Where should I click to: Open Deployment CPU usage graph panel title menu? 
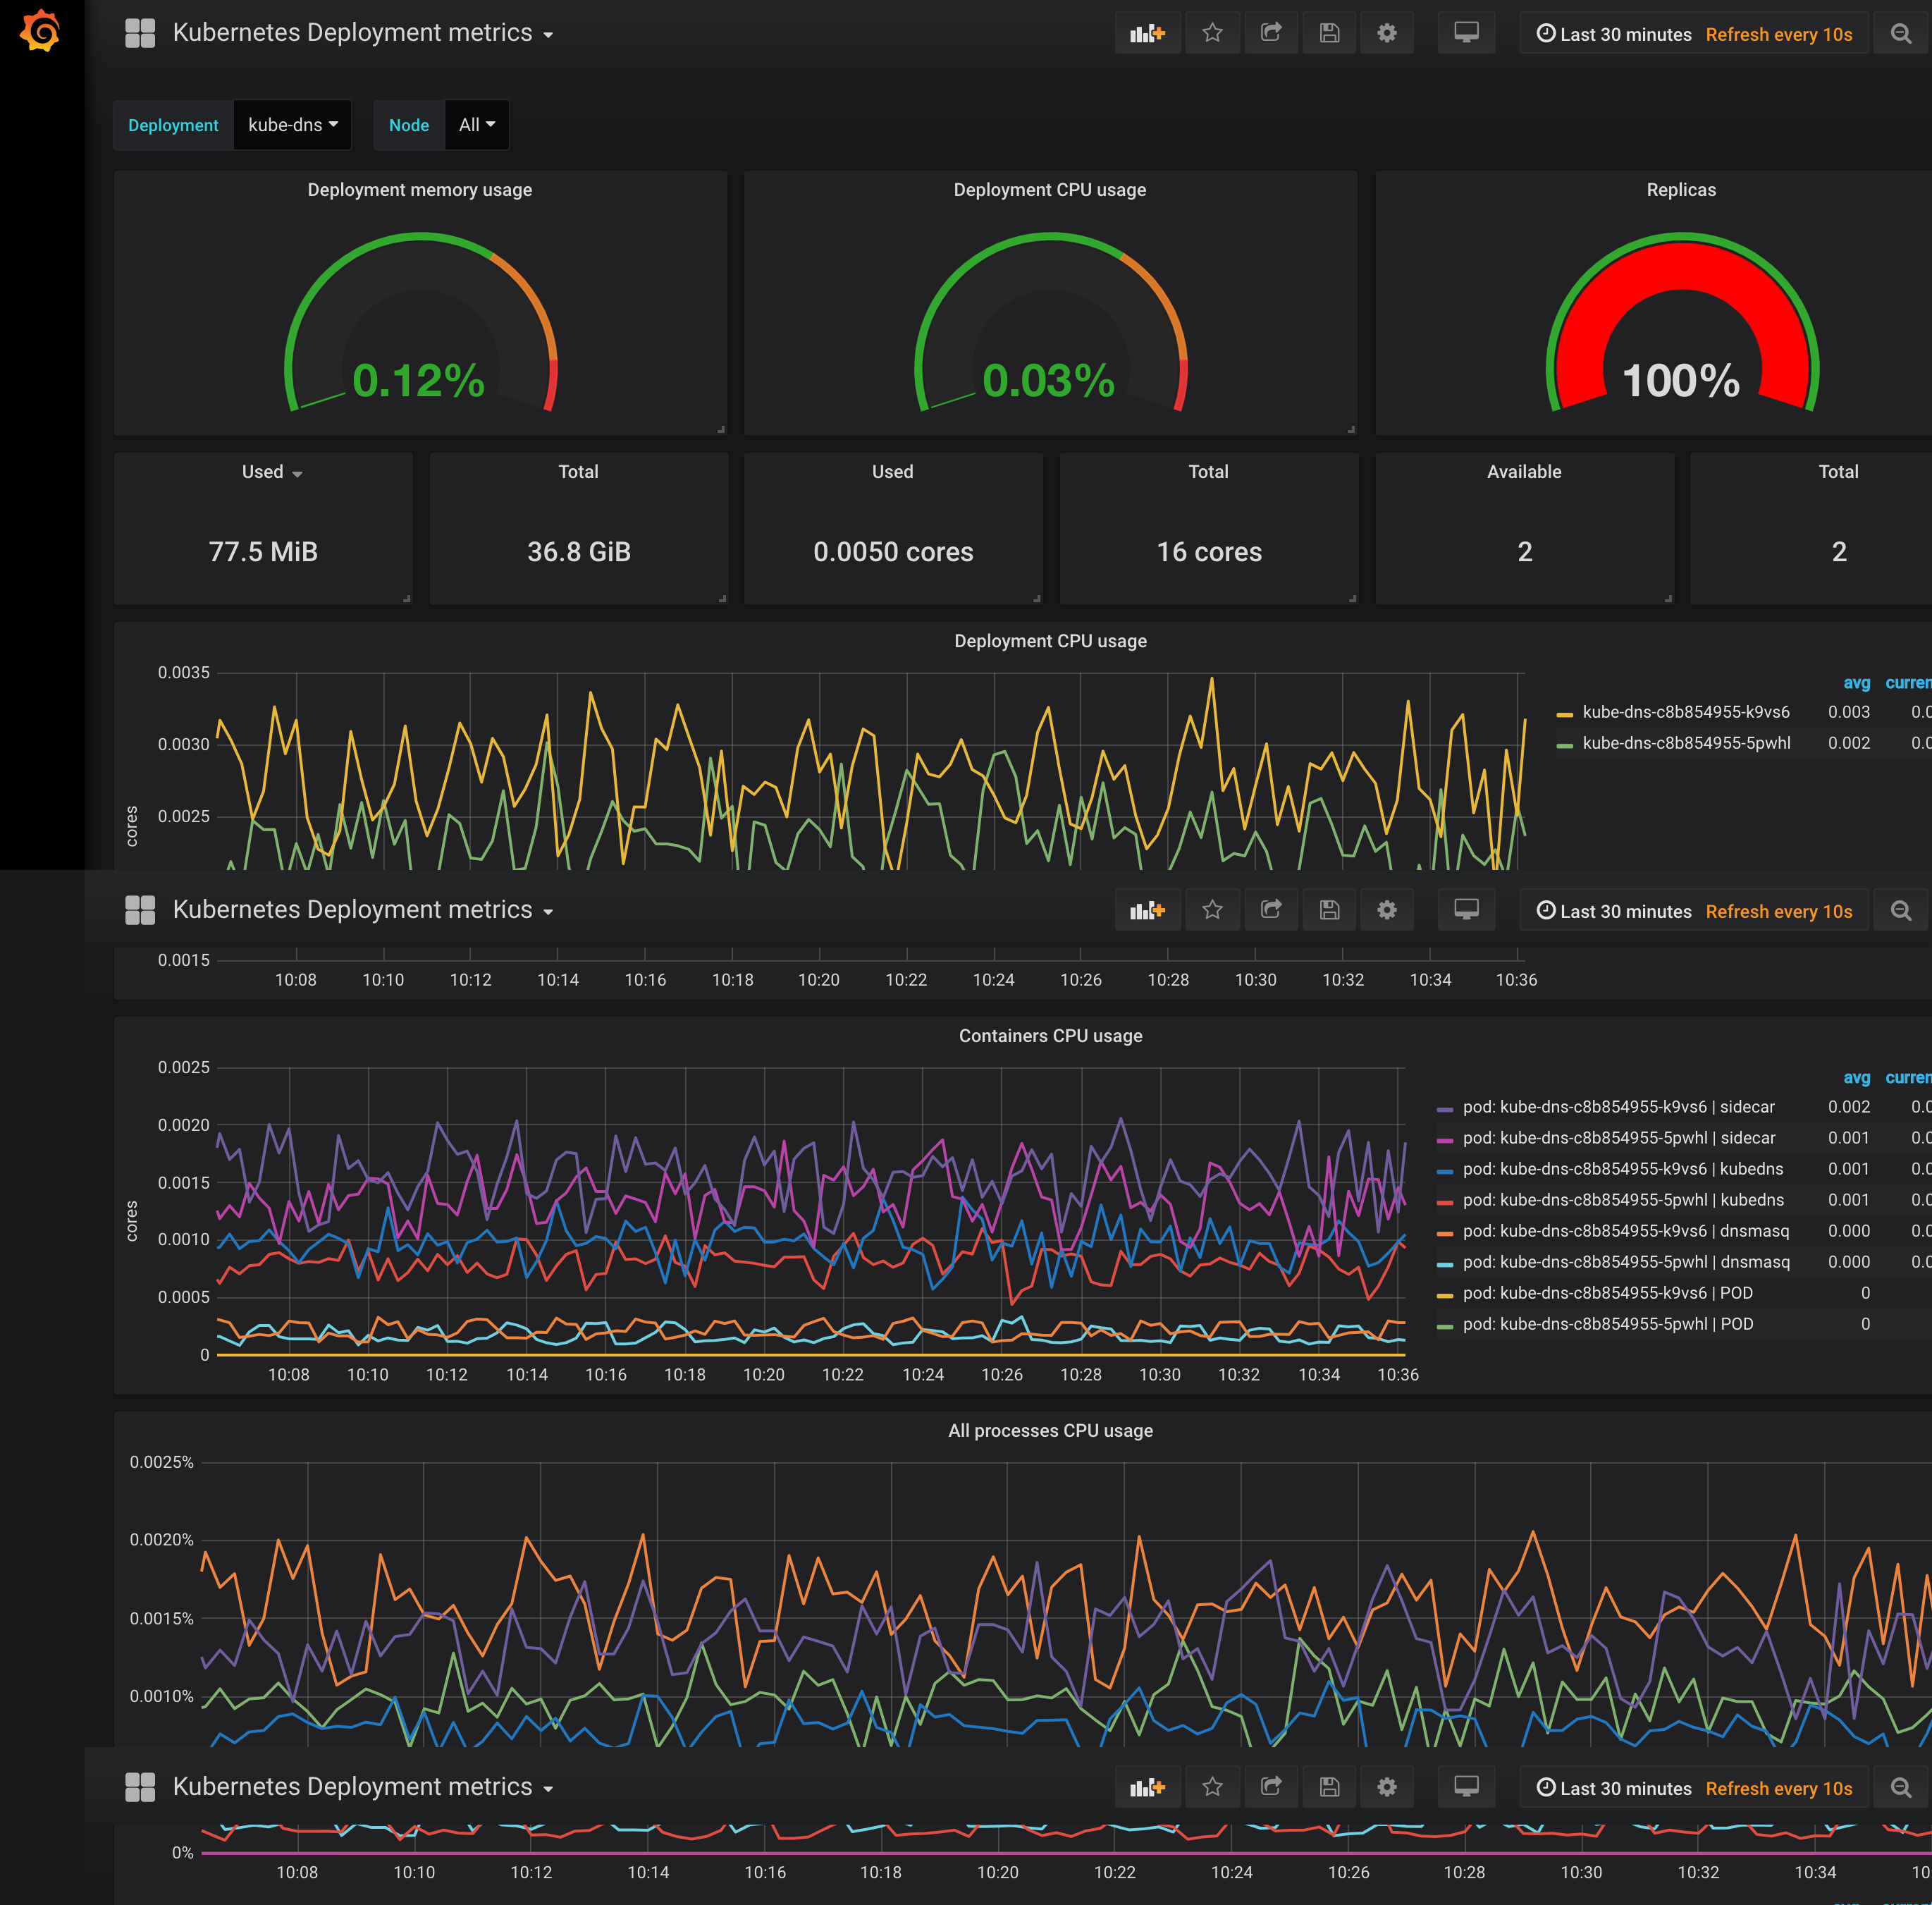[1050, 641]
